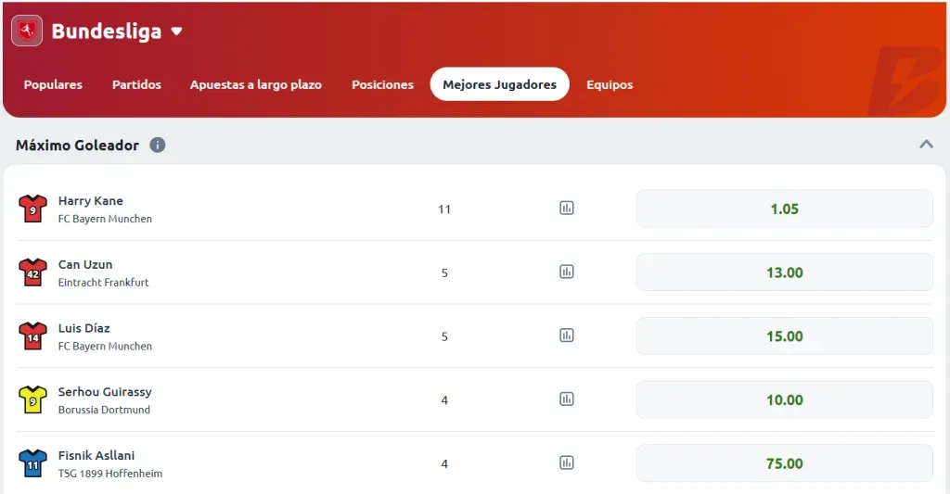Image resolution: width=950 pixels, height=494 pixels.
Task: Click Serhou Guirassy's yellow jersey icon
Action: (32, 400)
